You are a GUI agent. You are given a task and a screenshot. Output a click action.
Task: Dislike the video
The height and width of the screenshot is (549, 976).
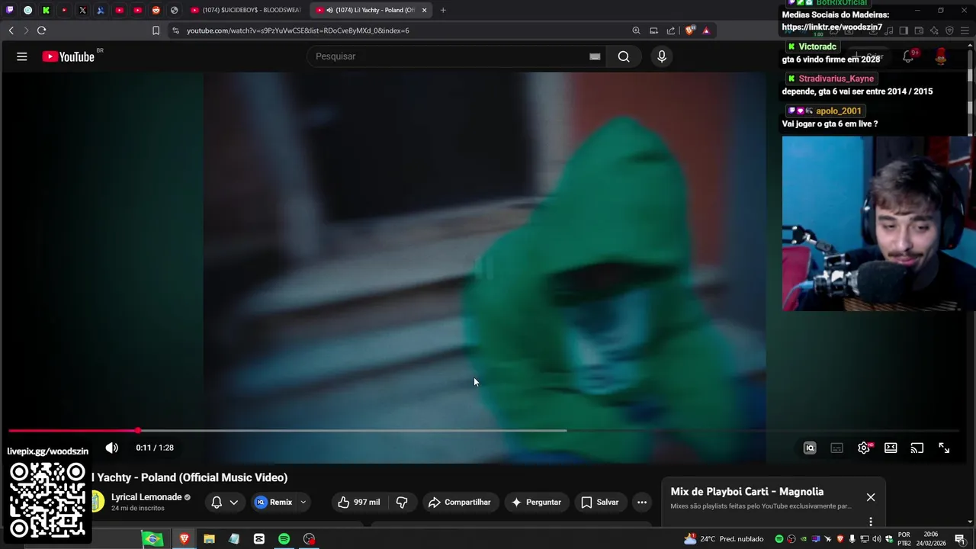point(402,502)
